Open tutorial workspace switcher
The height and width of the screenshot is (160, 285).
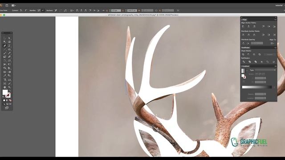tap(280, 5)
